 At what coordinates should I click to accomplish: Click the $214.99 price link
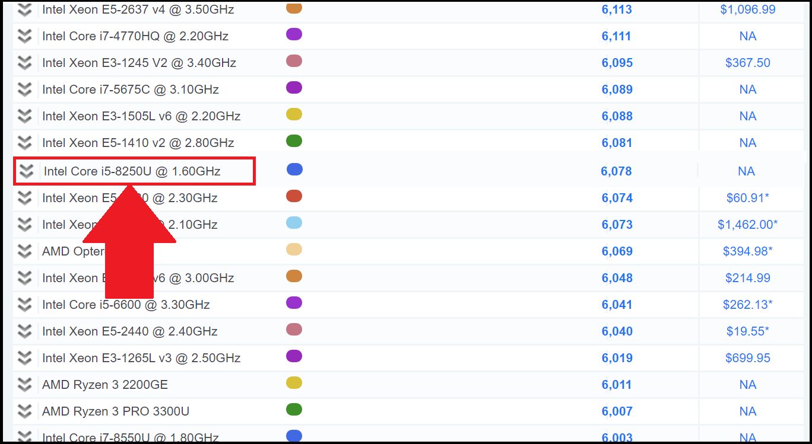tap(748, 277)
